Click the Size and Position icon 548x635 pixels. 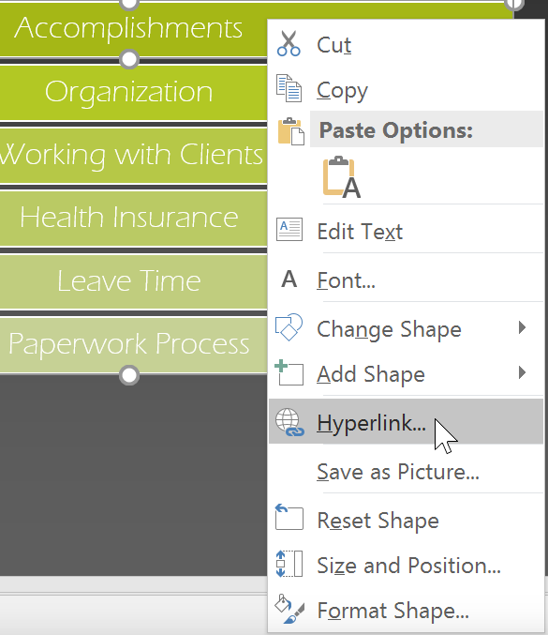[x=289, y=564]
